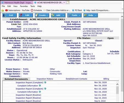Click Facility Type 1. Food Service Establishment

coord(96,63)
